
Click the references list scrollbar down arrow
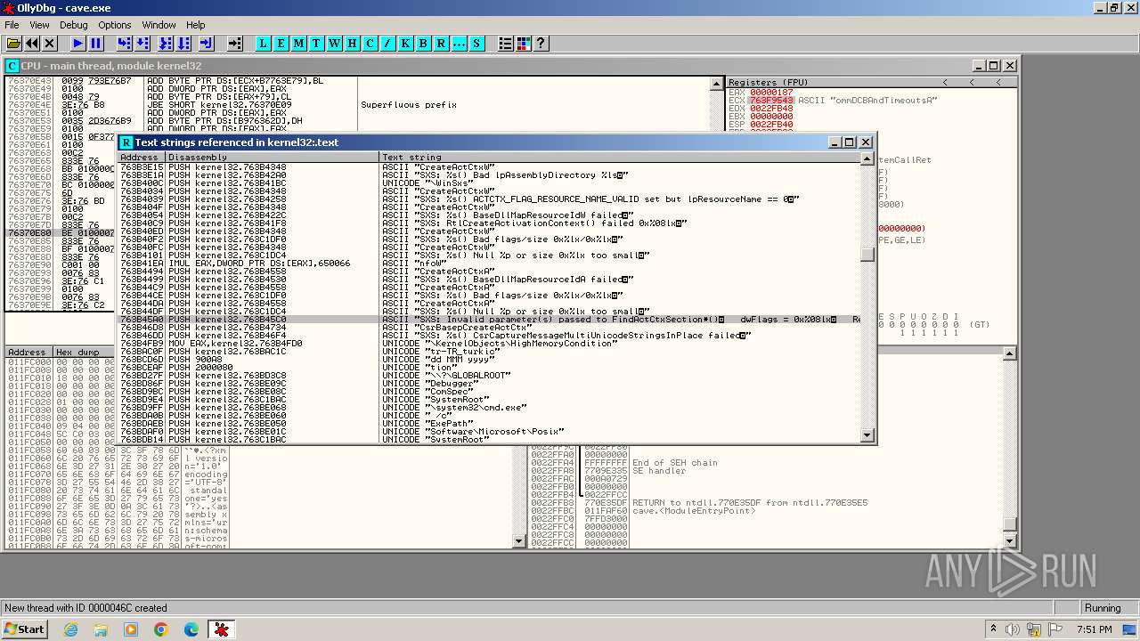pyautogui.click(x=867, y=435)
